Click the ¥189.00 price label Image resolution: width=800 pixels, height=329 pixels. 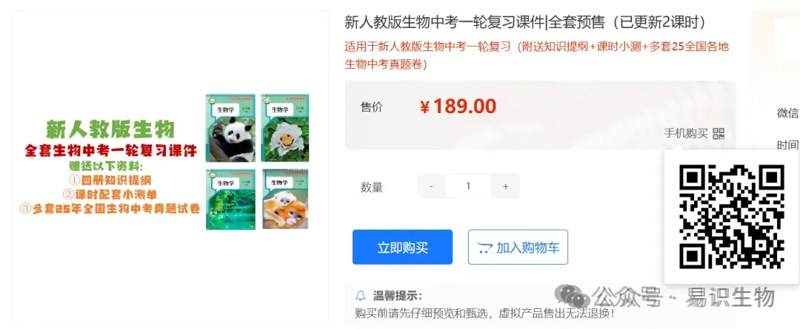point(458,107)
